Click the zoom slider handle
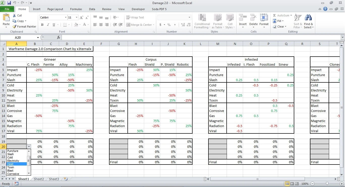The image size is (345, 187). [327, 184]
